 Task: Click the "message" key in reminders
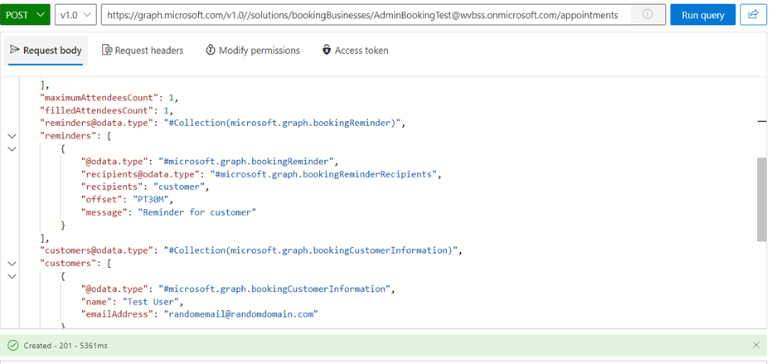tap(104, 212)
